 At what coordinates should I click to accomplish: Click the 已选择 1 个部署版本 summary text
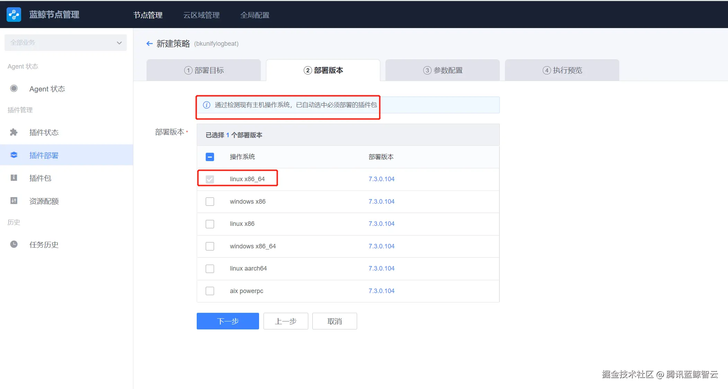point(234,135)
